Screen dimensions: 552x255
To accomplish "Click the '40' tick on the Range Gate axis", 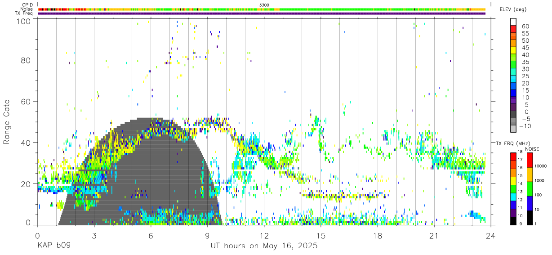I will coord(26,143).
